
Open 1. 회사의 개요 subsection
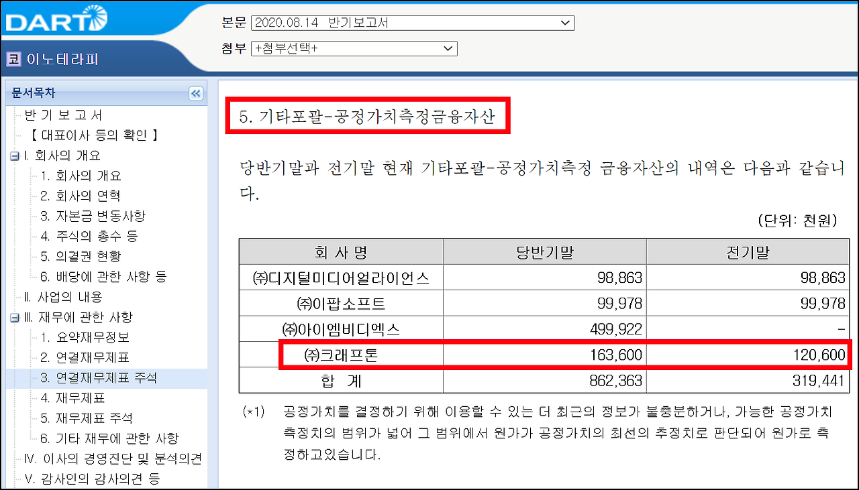click(x=81, y=176)
